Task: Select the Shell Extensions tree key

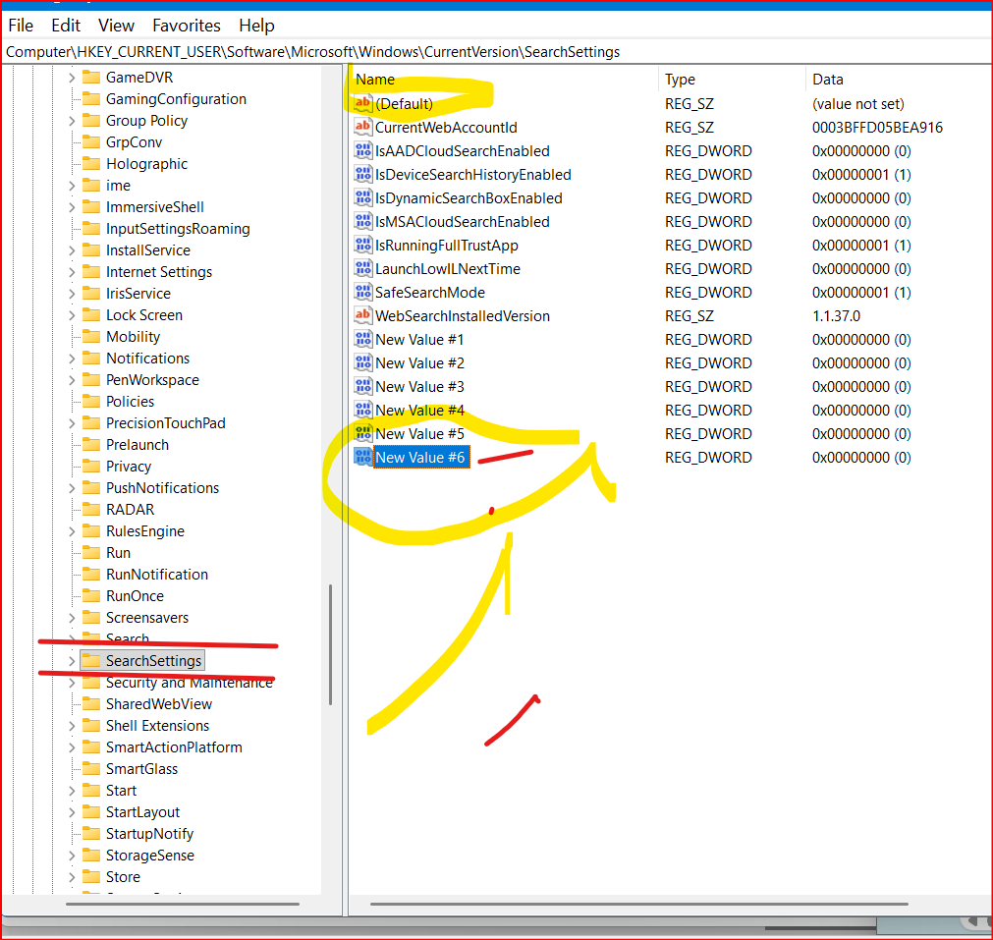Action: [158, 725]
